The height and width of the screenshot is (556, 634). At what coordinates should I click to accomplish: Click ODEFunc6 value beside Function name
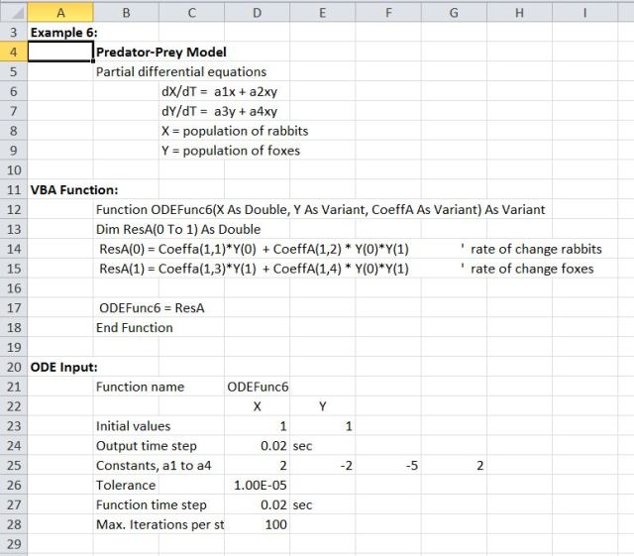[x=258, y=387]
